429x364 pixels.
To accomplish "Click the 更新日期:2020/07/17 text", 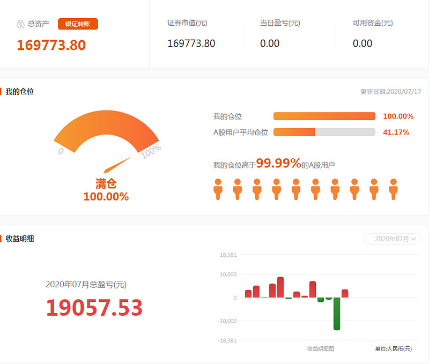I will pos(391,92).
